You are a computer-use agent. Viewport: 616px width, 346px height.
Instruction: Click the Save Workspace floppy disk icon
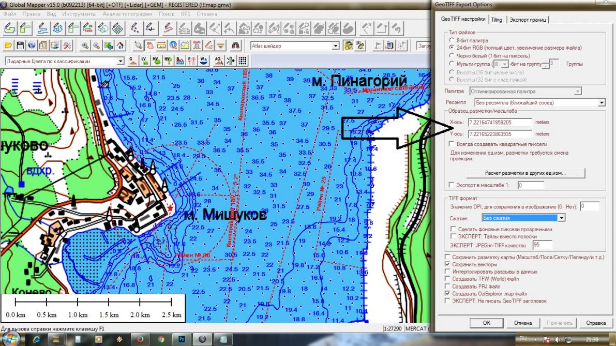click(x=21, y=46)
